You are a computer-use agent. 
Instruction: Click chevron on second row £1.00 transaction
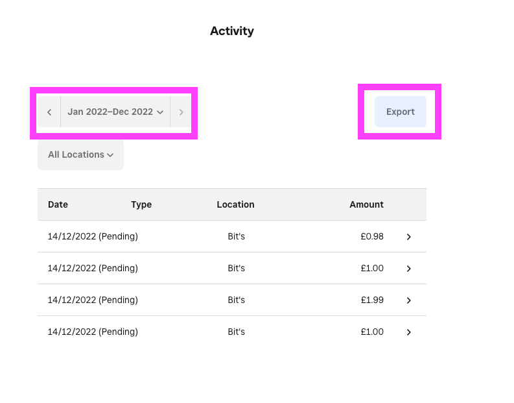click(x=408, y=269)
